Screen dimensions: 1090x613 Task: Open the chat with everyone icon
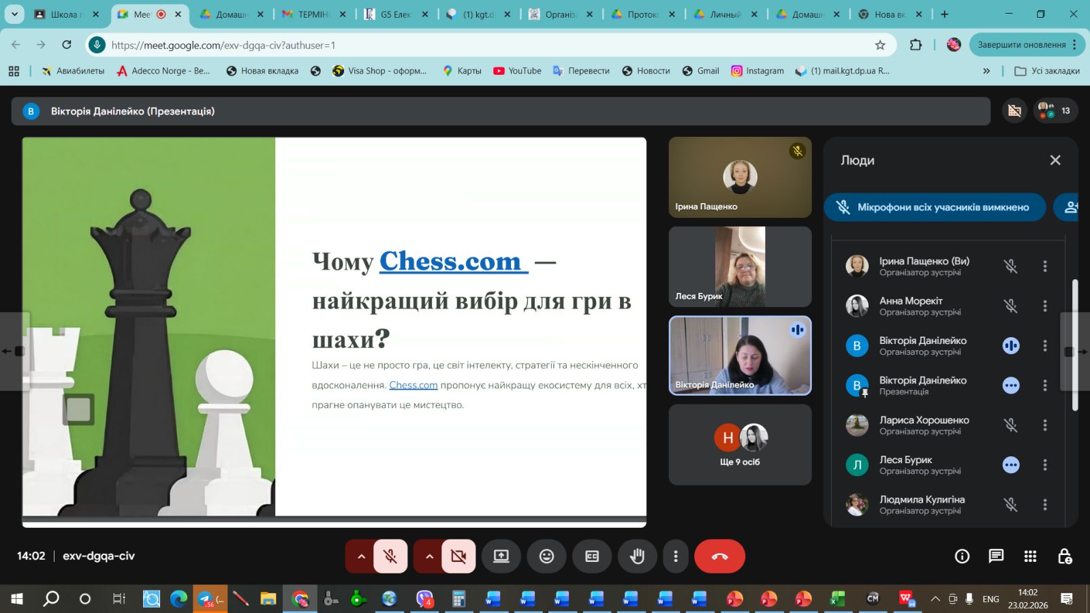click(x=996, y=556)
